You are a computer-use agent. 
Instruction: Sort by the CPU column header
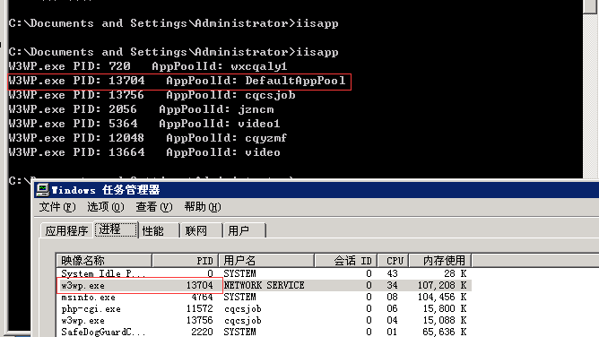[393, 261]
